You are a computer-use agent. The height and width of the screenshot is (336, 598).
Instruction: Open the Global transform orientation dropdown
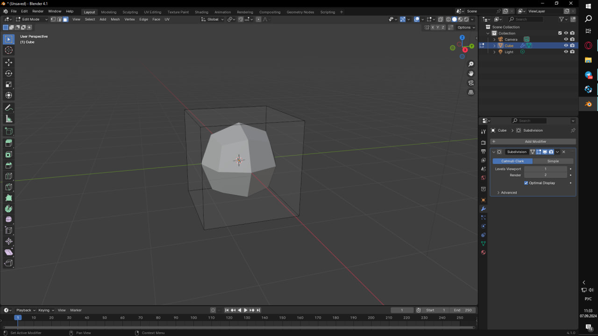pyautogui.click(x=213, y=19)
